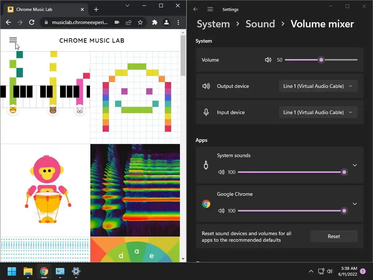Open the Spectrogram experiment thumbnail
The width and height of the screenshot is (373, 280).
tap(135, 190)
